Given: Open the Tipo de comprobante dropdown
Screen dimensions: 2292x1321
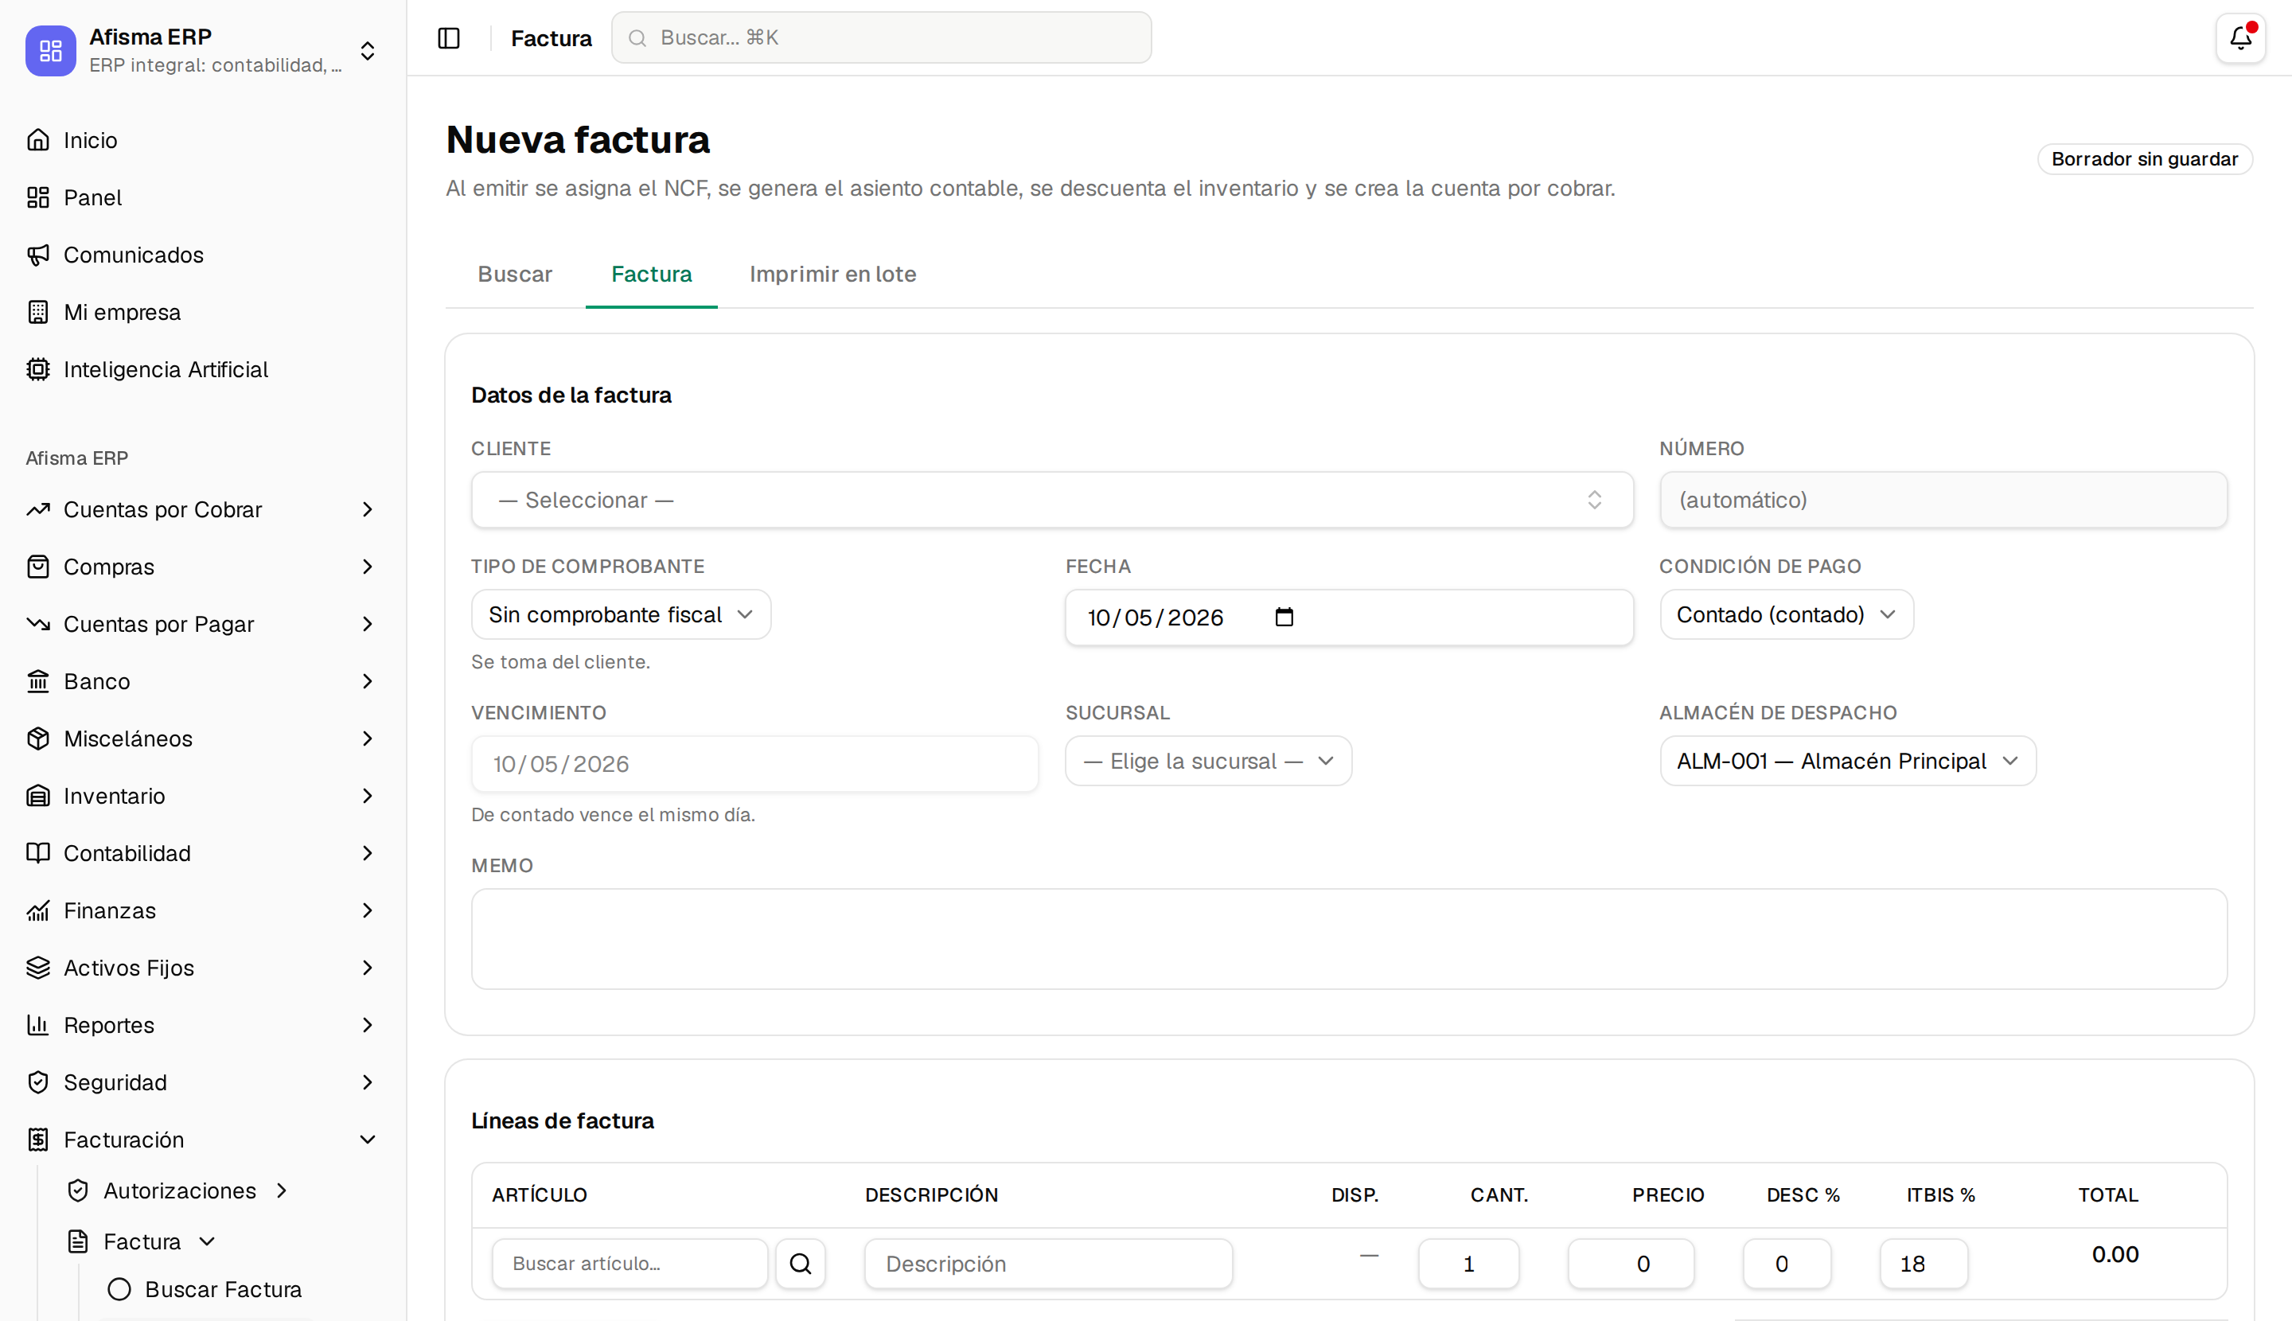Looking at the screenshot, I should coord(621,614).
